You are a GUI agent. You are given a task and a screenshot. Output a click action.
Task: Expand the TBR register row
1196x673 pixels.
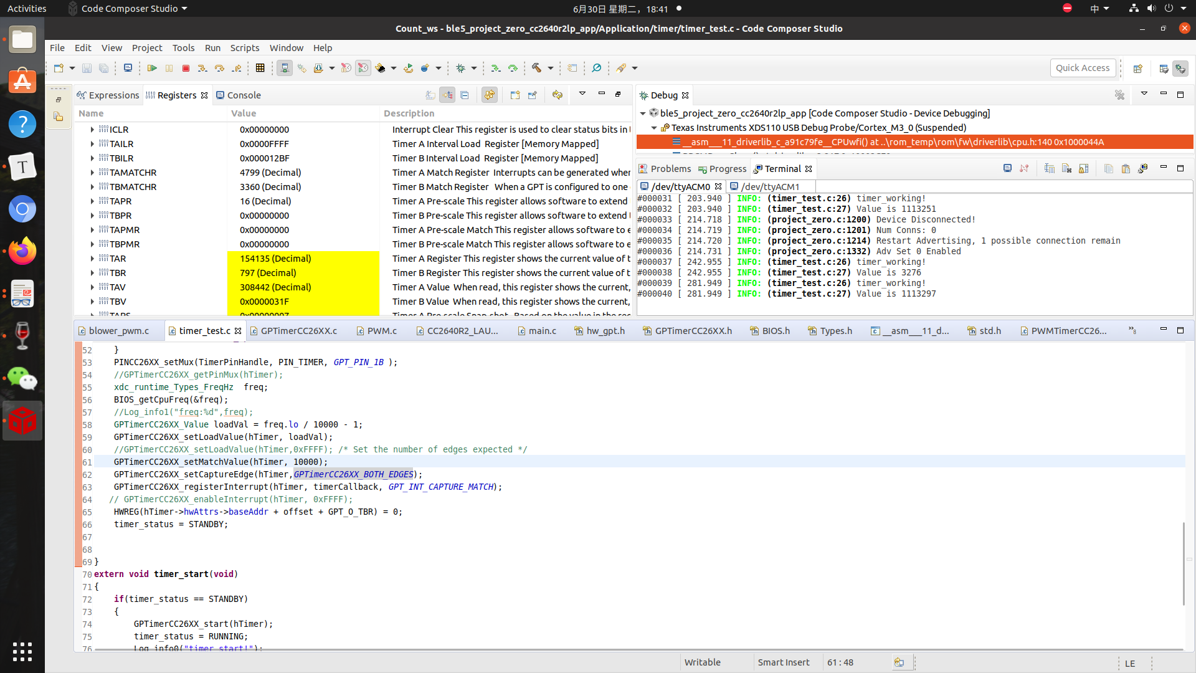pyautogui.click(x=92, y=273)
